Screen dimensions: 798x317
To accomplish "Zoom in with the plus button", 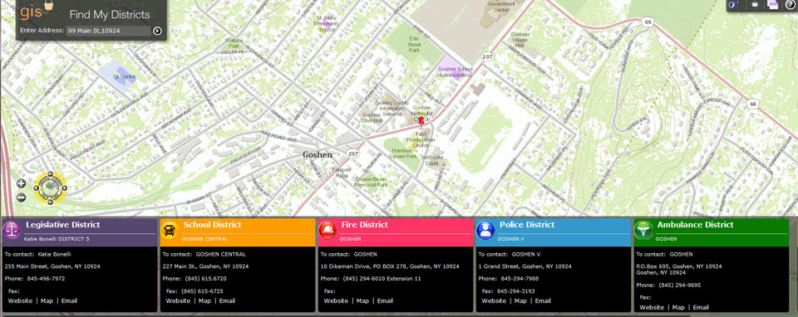I will click(x=21, y=183).
